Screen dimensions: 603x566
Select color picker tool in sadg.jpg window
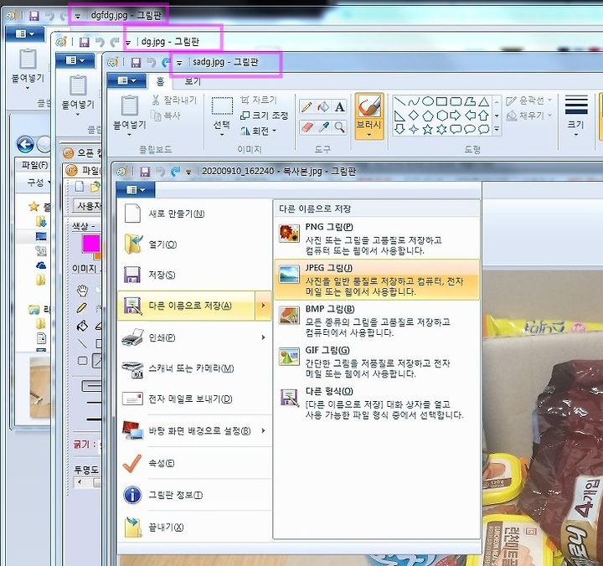[x=323, y=127]
